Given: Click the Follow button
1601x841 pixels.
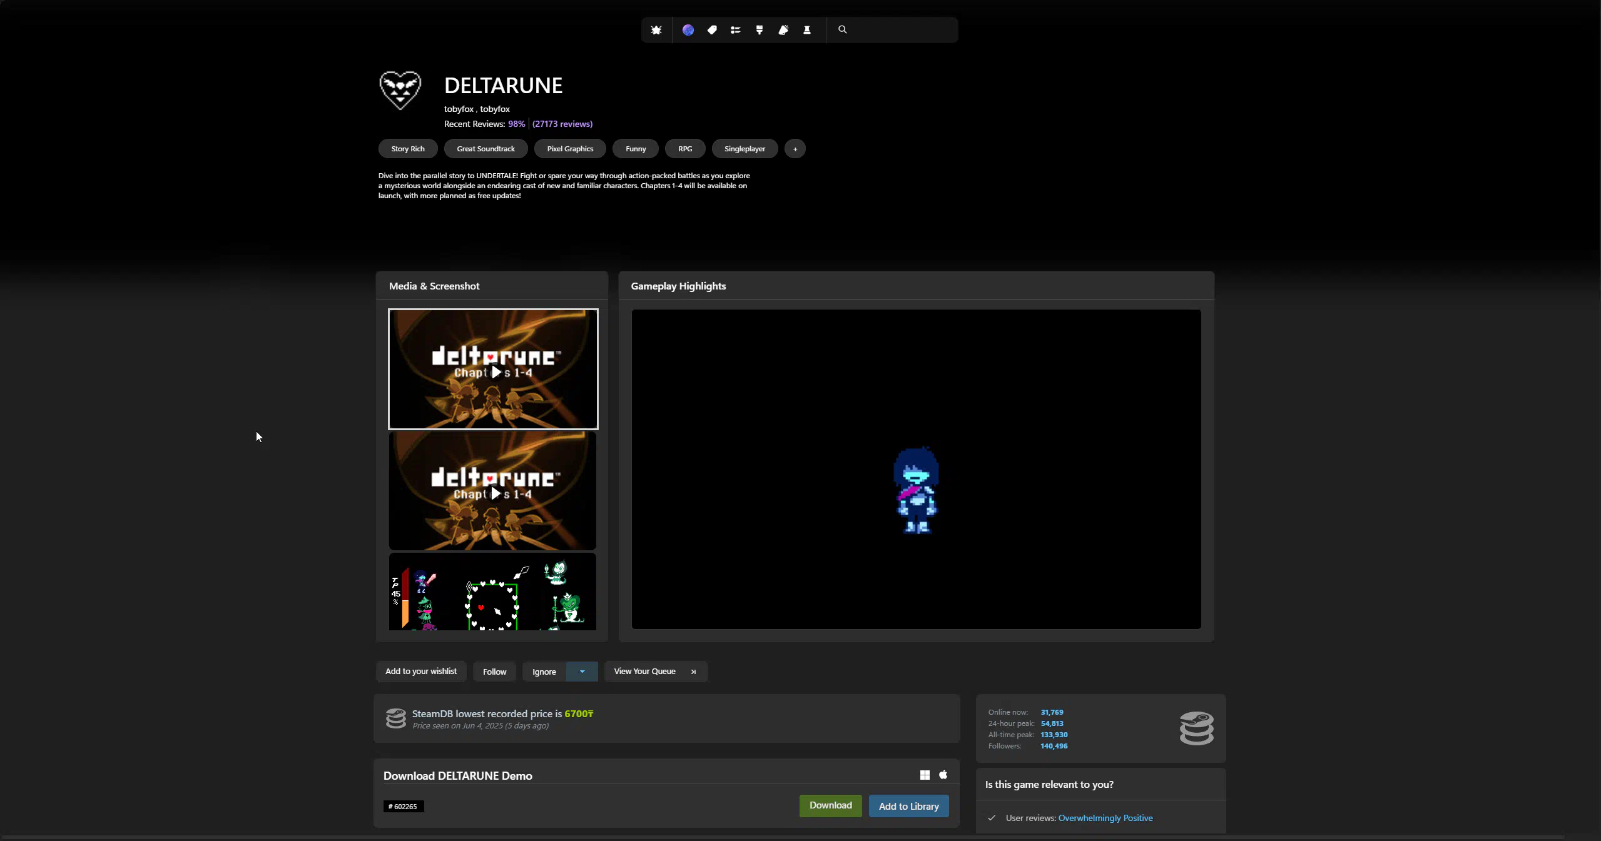Looking at the screenshot, I should (x=494, y=672).
